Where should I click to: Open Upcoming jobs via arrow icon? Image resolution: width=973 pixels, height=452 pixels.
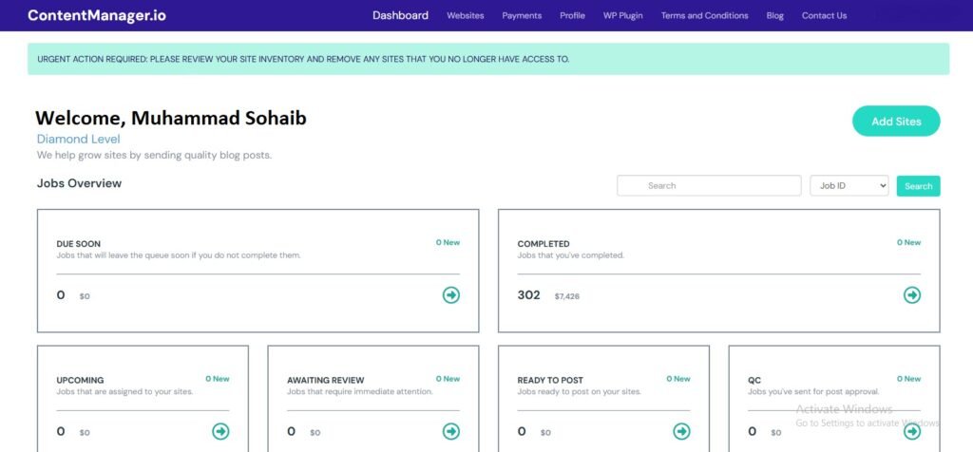point(220,431)
